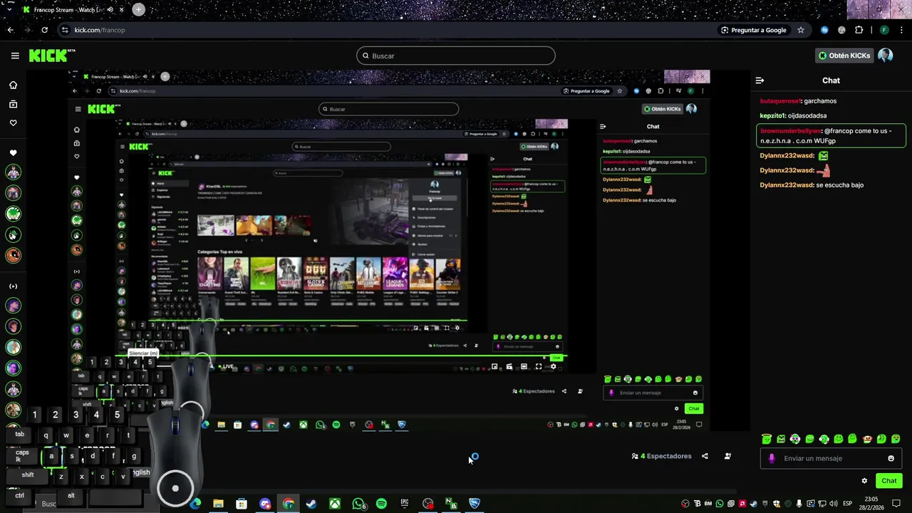This screenshot has height=513, width=912.
Task: Open Steam from the taskbar
Action: pos(311,504)
